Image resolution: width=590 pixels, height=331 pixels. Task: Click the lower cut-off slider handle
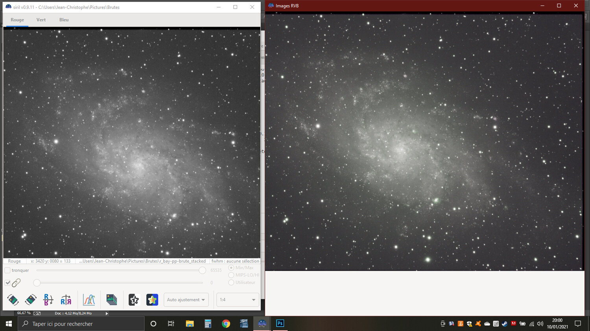click(x=37, y=283)
